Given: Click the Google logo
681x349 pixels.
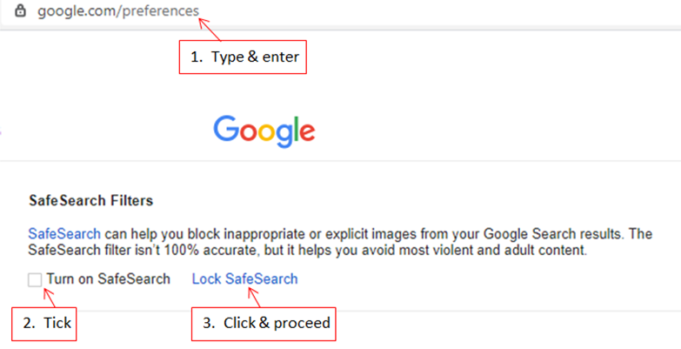Looking at the screenshot, I should pos(264,131).
